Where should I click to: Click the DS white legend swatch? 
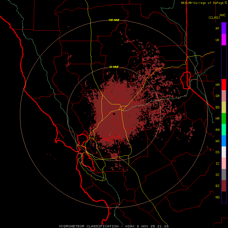point(224,152)
